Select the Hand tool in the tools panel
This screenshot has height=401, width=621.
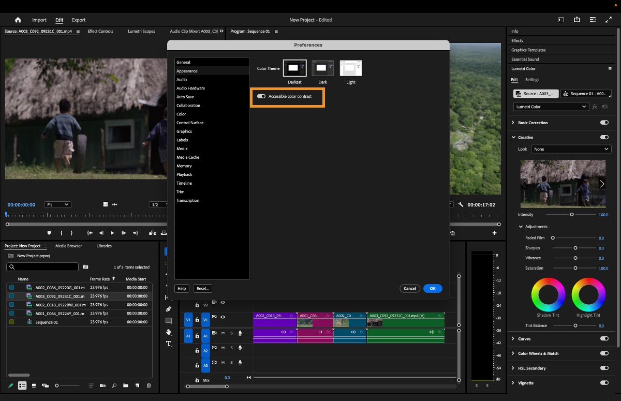[x=169, y=332]
